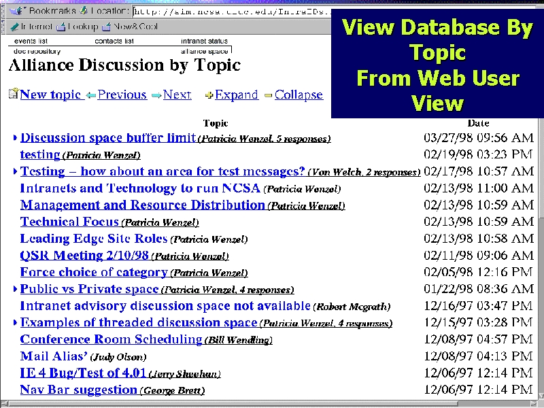Open the Mail Alias' topic
544x408 pixels.
tap(54, 356)
